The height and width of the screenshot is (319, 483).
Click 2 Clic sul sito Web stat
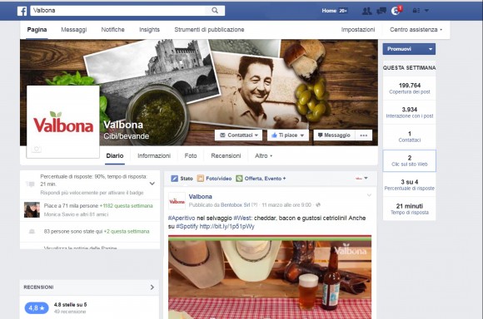pos(410,160)
